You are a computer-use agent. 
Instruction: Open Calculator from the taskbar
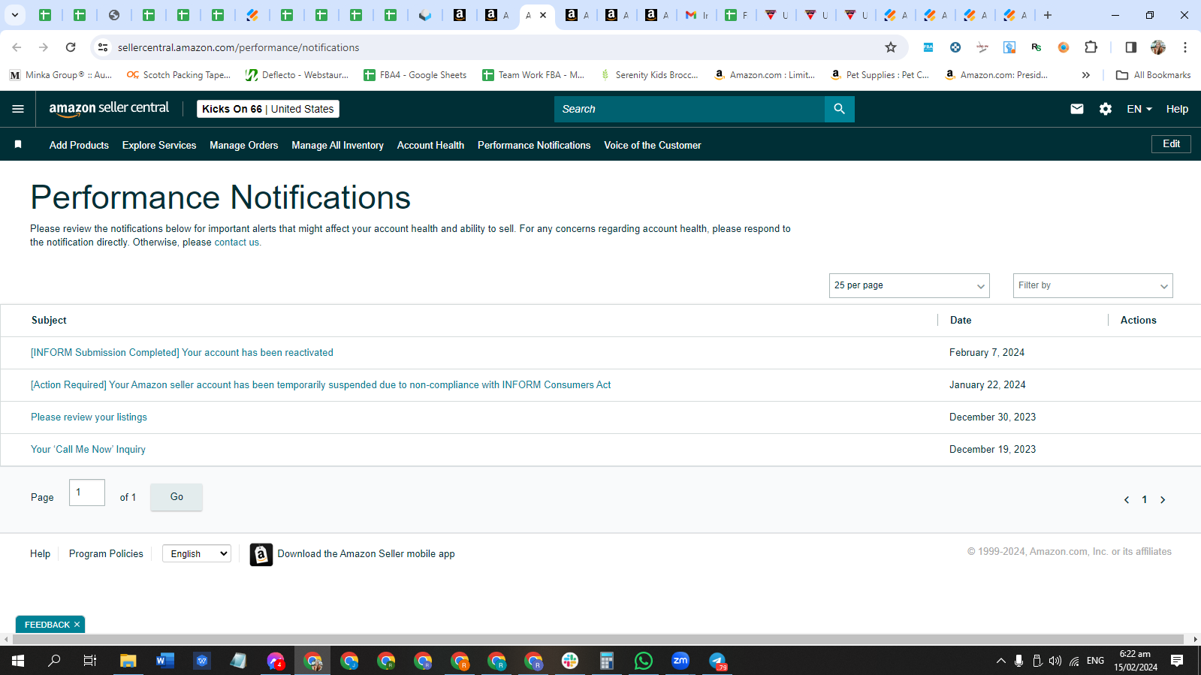pos(607,661)
